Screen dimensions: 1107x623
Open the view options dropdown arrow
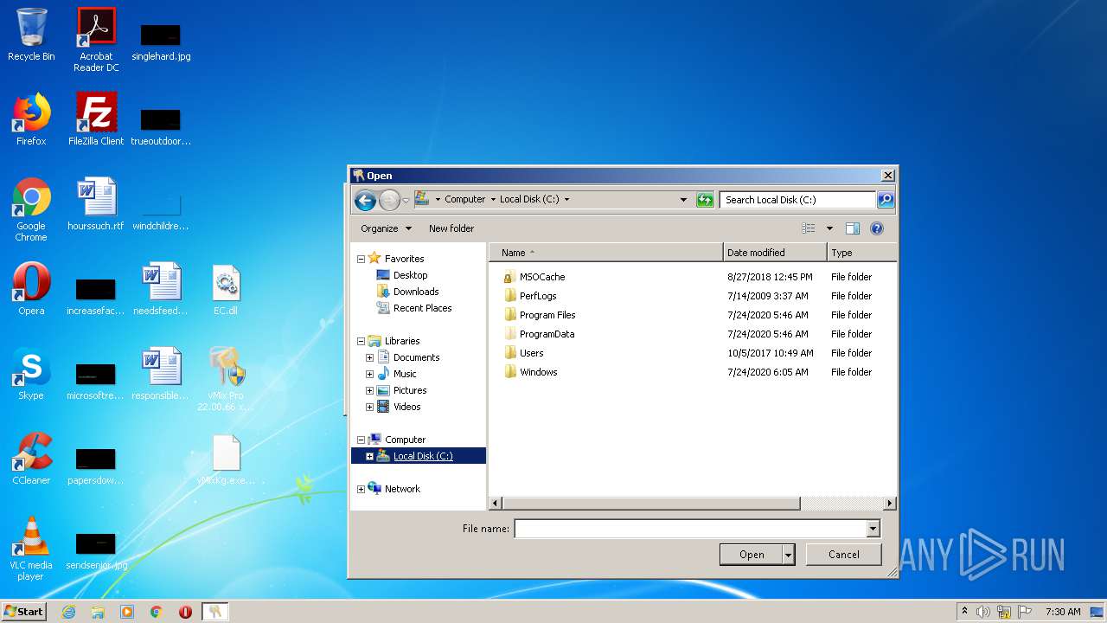pyautogui.click(x=829, y=228)
